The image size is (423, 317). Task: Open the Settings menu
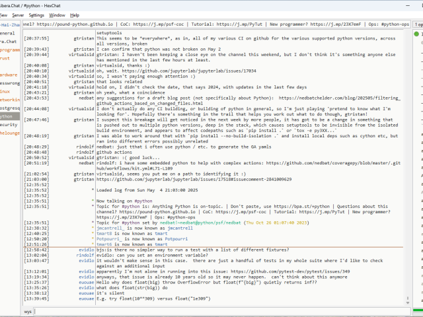pos(37,15)
